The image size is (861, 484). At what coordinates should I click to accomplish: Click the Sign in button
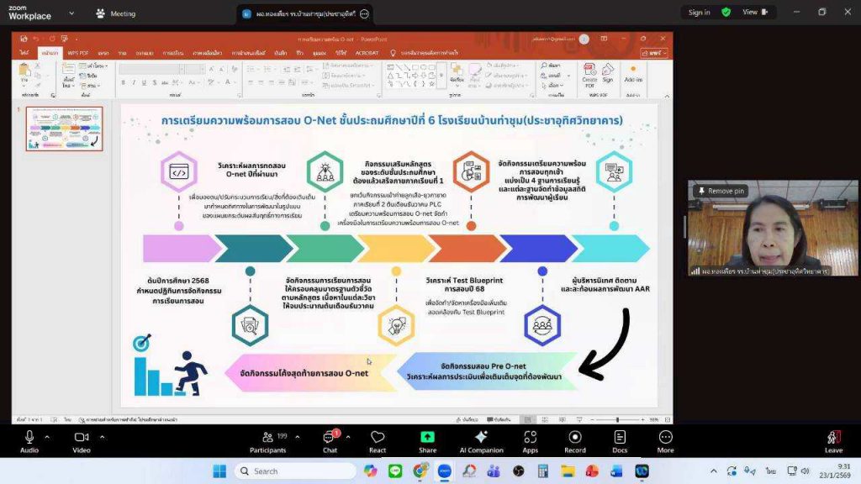(x=699, y=13)
